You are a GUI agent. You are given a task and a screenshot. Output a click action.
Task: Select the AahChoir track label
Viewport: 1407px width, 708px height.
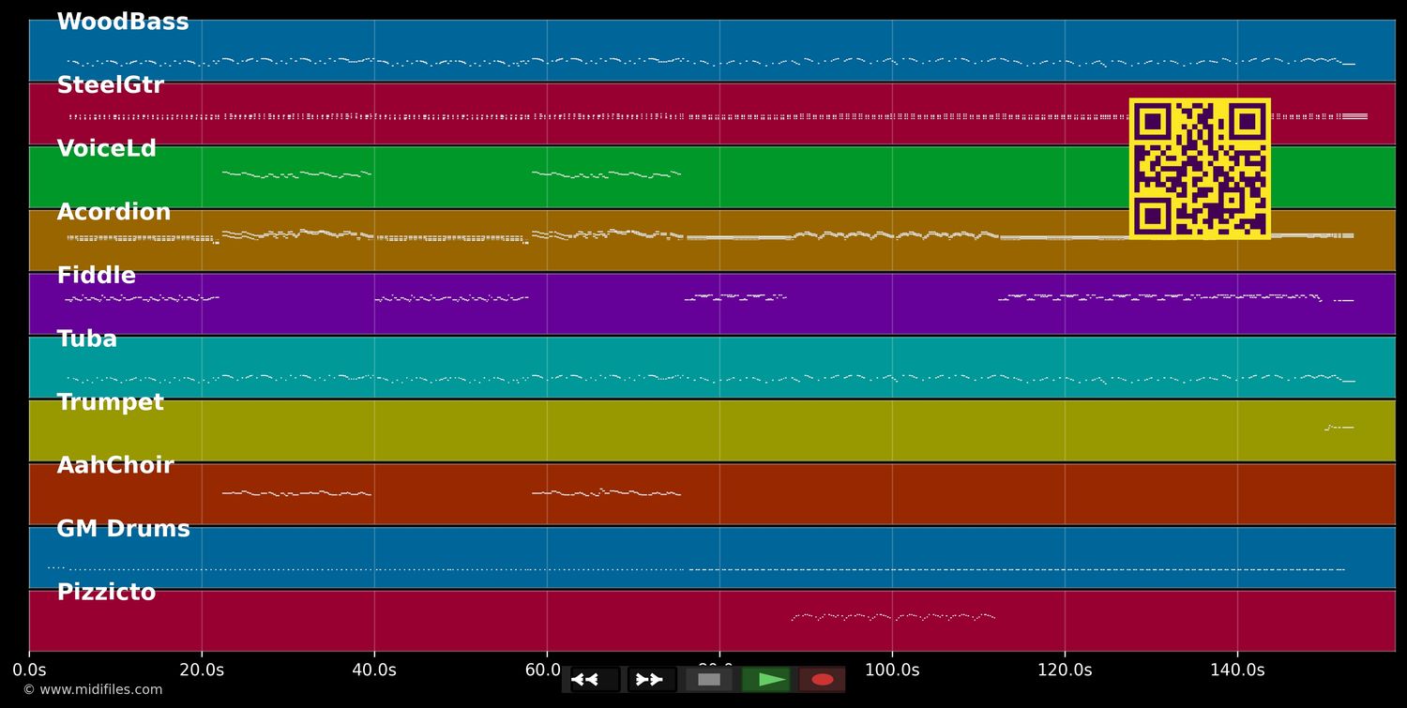115,465
